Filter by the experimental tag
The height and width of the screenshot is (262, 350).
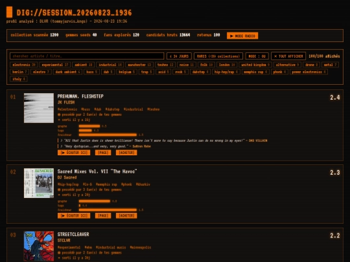tap(55, 65)
